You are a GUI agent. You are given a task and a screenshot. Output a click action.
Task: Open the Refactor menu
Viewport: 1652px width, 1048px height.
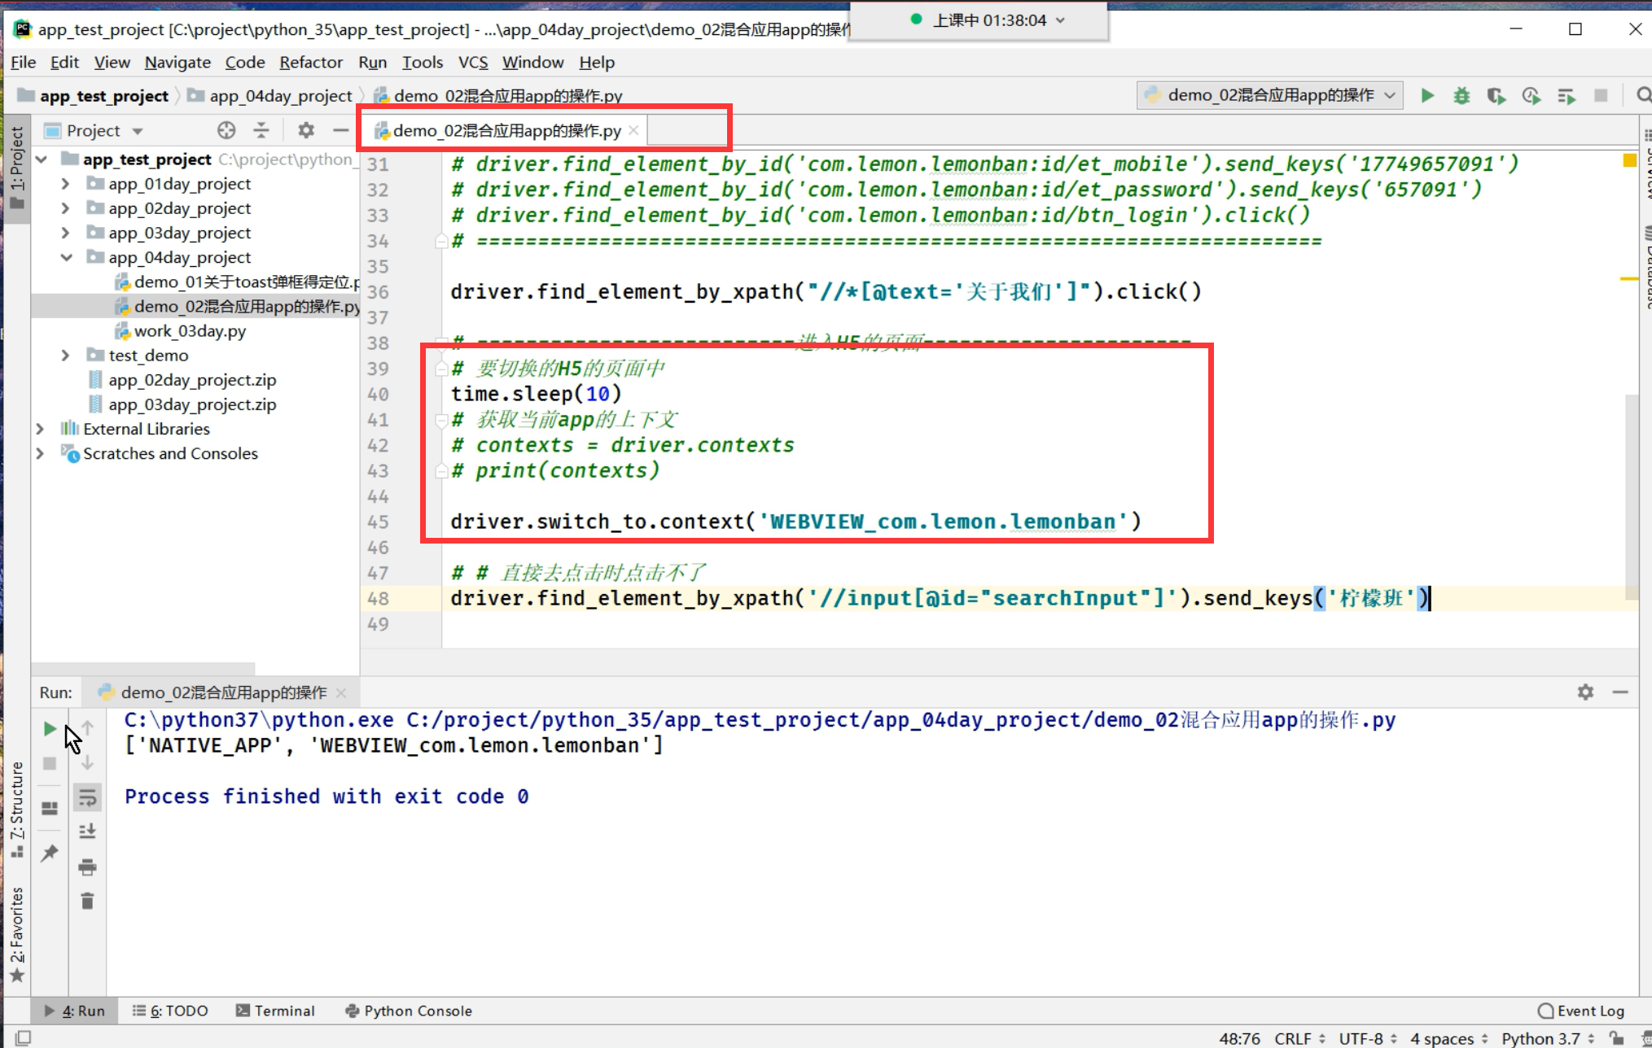[310, 63]
